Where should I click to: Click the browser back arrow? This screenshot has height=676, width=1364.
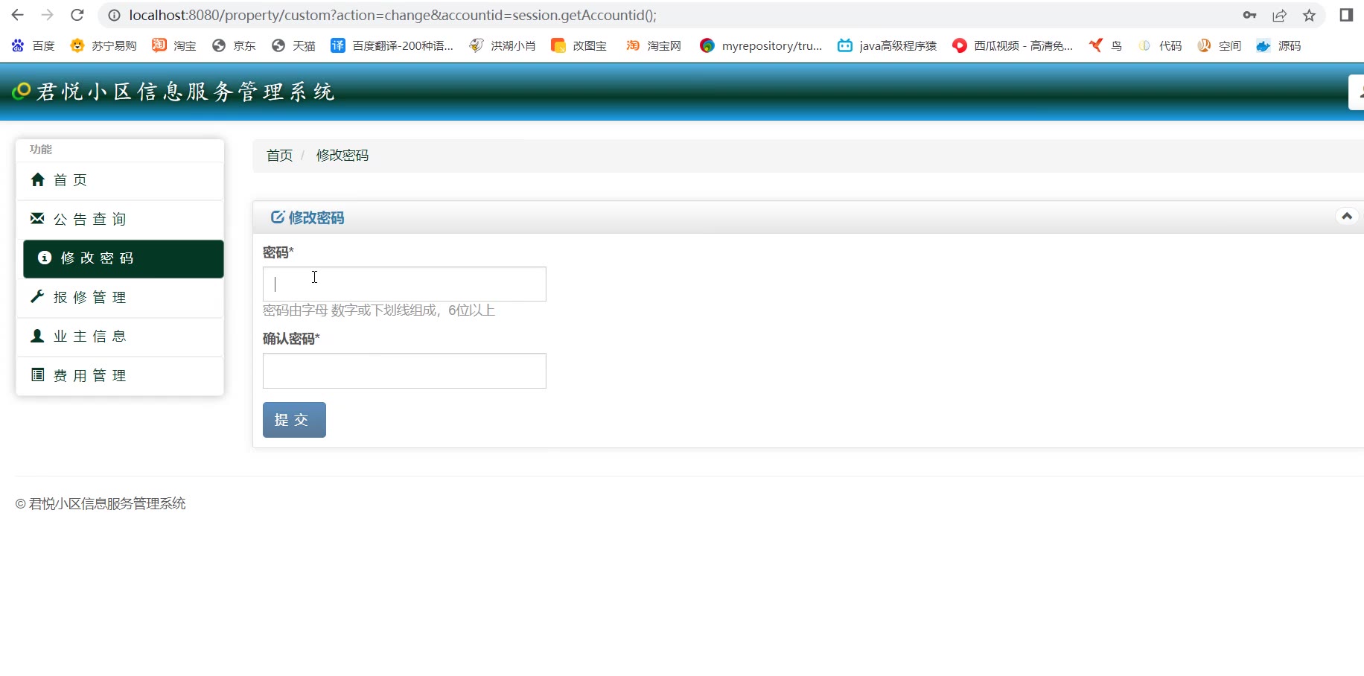(18, 15)
